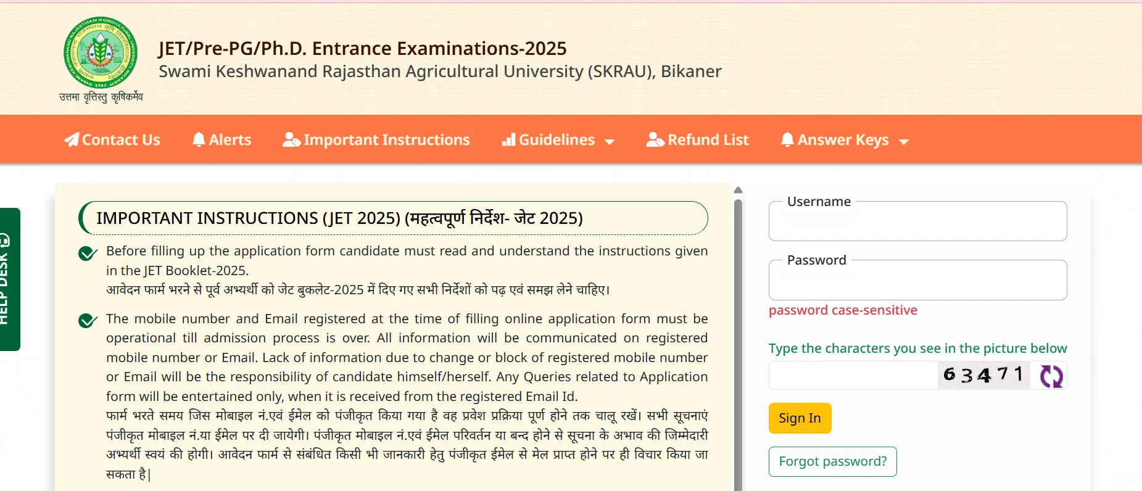The image size is (1142, 491).
Task: Click the instructions panel scrollbar up arrow
Action: [x=738, y=190]
